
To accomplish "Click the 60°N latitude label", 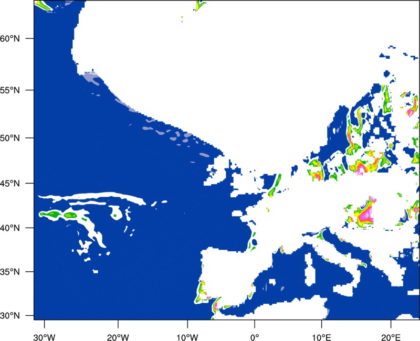I will (10, 38).
